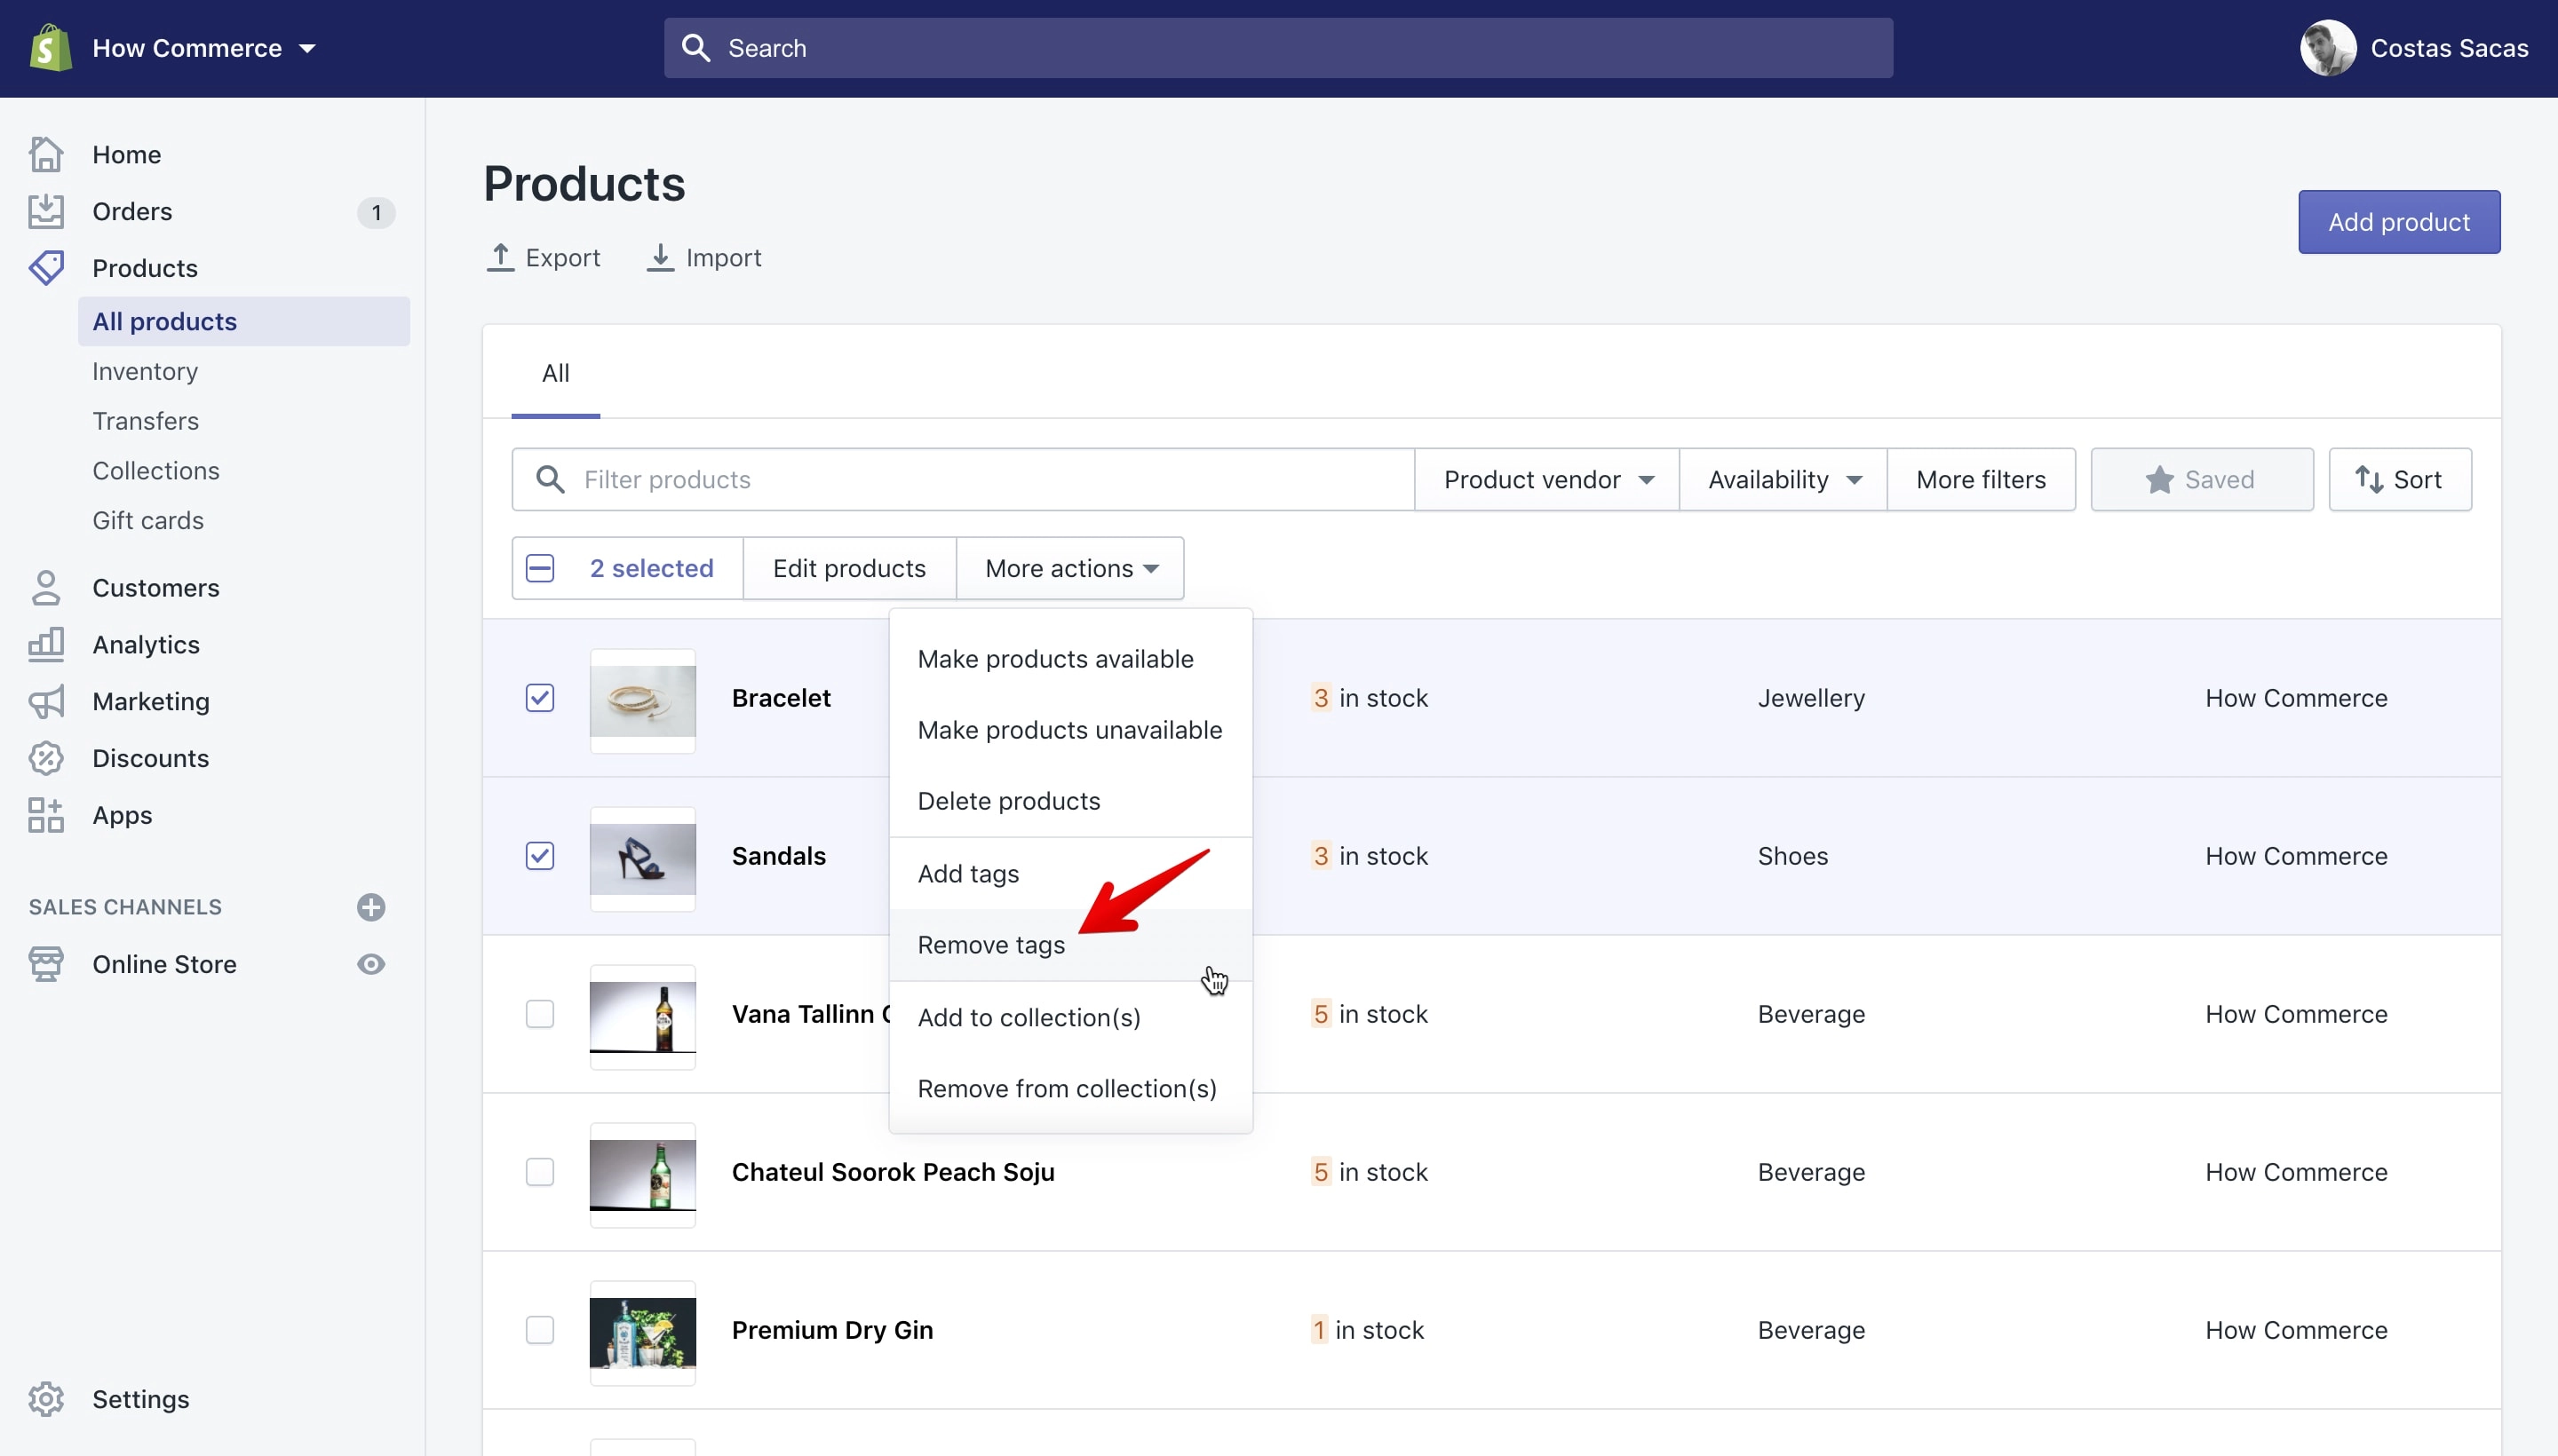Click the Filter products magnifier icon

click(x=550, y=479)
